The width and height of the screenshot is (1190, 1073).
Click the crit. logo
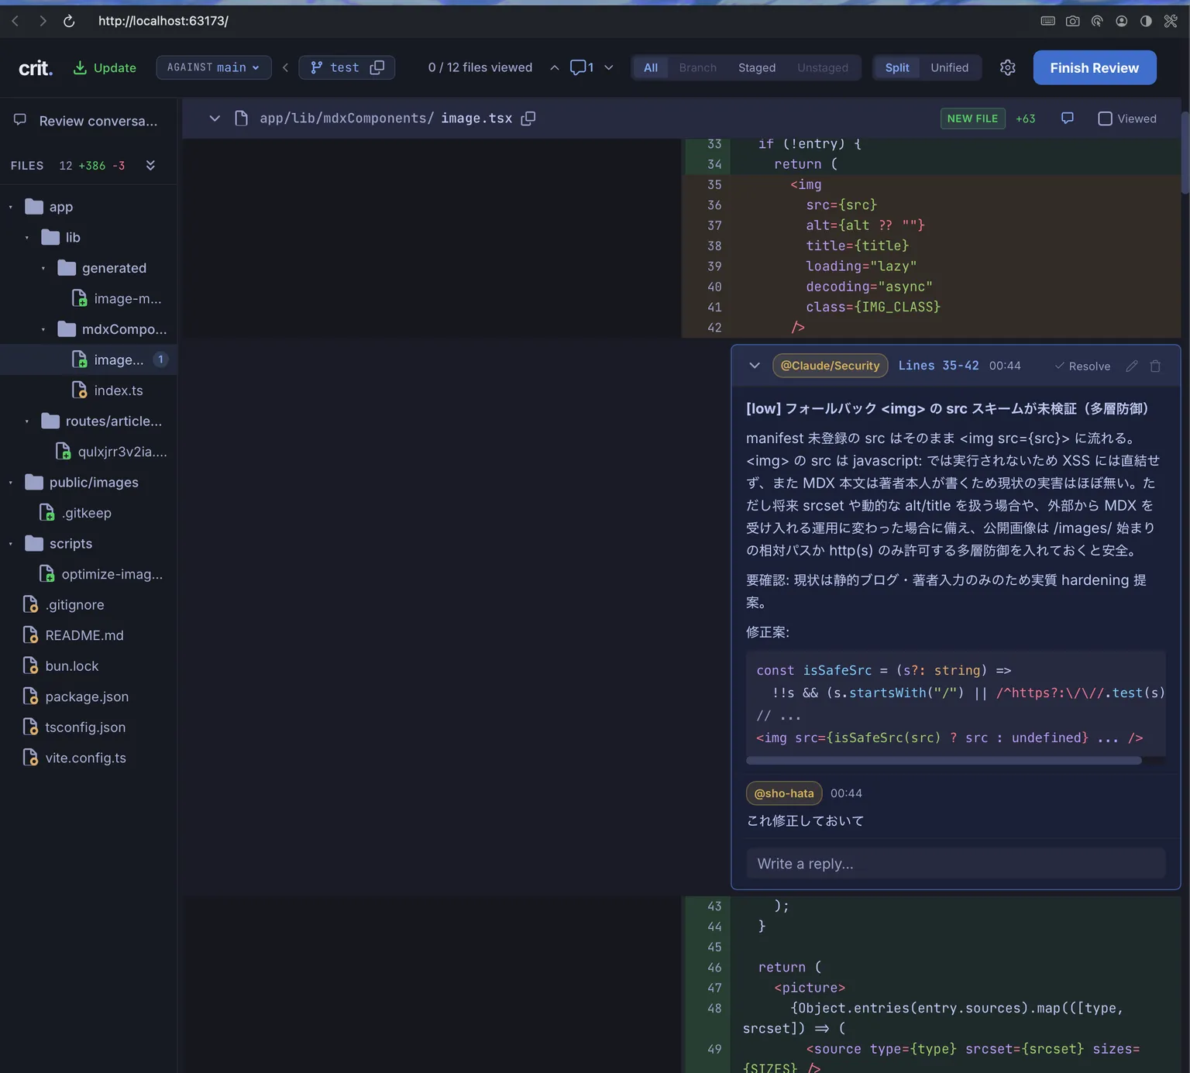click(x=36, y=68)
